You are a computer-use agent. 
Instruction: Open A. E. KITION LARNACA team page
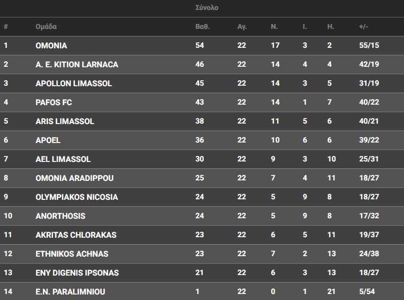[77, 65]
